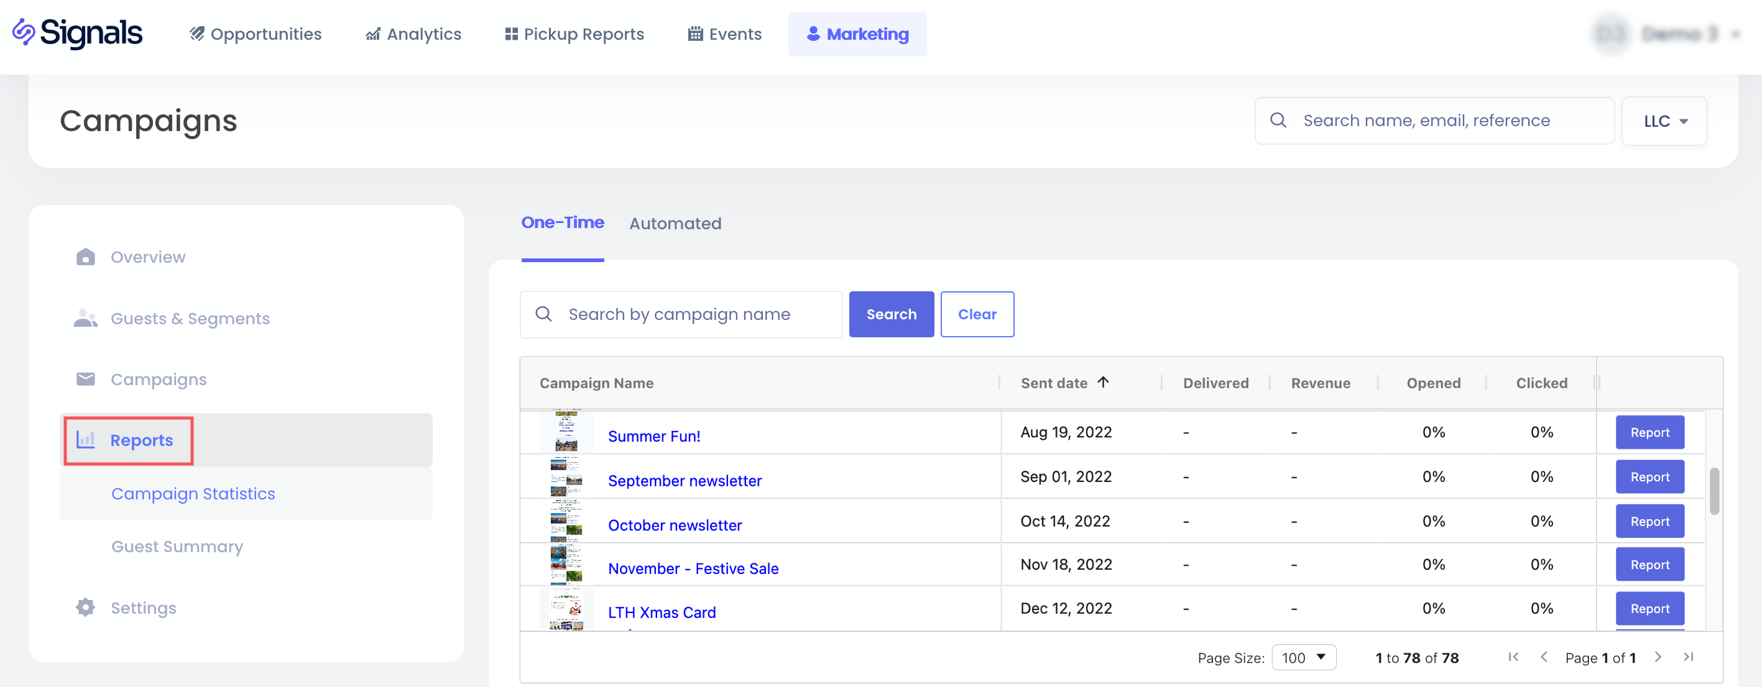1762x687 pixels.
Task: Click the Guests & Segments people icon
Action: click(86, 319)
